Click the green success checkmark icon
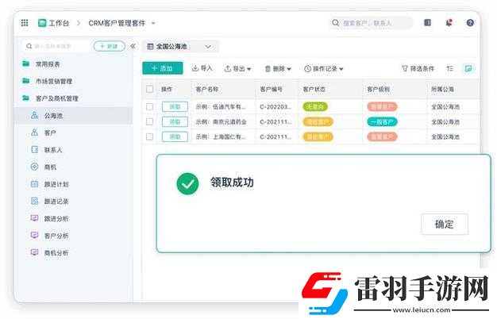 tap(187, 184)
